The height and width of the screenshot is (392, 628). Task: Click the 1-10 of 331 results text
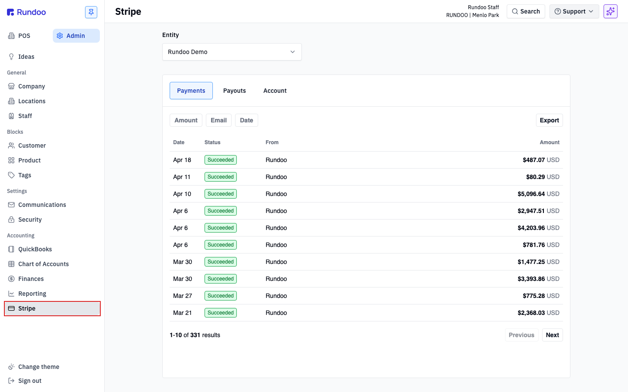coord(195,335)
